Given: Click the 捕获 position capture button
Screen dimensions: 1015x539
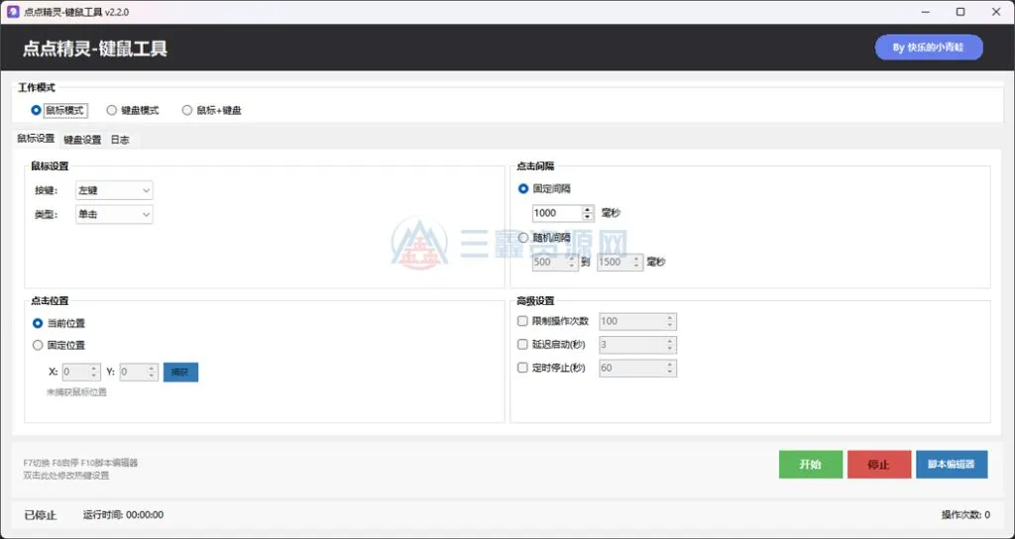Looking at the screenshot, I should (x=180, y=373).
